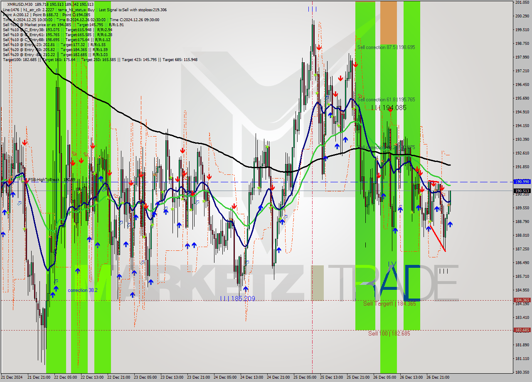Click the Sell Target1 | 184.365 label

click(389, 304)
